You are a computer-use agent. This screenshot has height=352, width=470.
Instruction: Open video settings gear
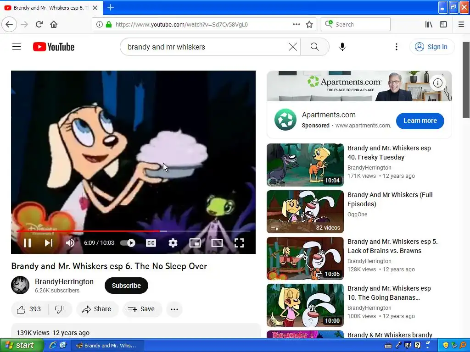173,243
